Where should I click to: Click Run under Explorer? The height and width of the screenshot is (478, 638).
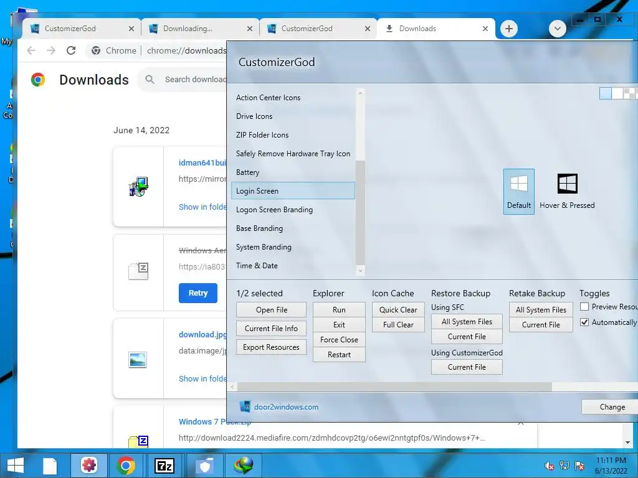tap(339, 310)
